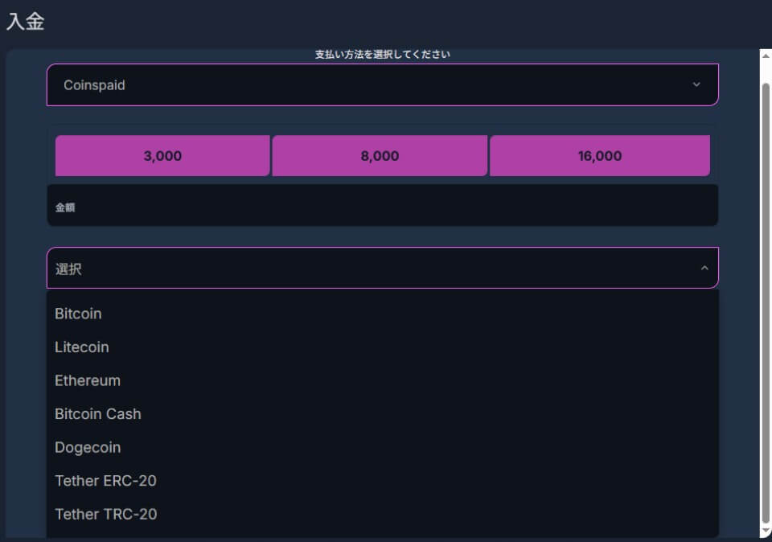This screenshot has height=542, width=772.
Task: Collapse the 選択 currency dropdown
Action: point(383,269)
